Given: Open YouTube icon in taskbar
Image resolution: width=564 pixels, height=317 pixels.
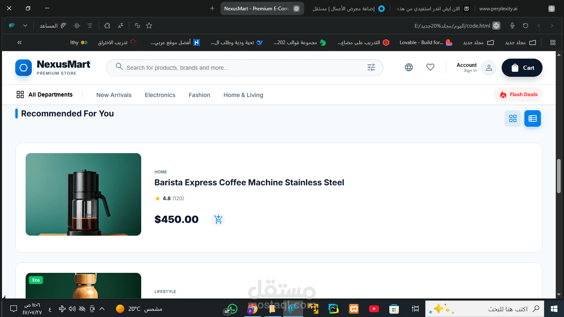Looking at the screenshot, I should 374,309.
